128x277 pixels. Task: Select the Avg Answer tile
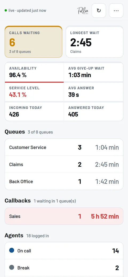tap(93, 92)
